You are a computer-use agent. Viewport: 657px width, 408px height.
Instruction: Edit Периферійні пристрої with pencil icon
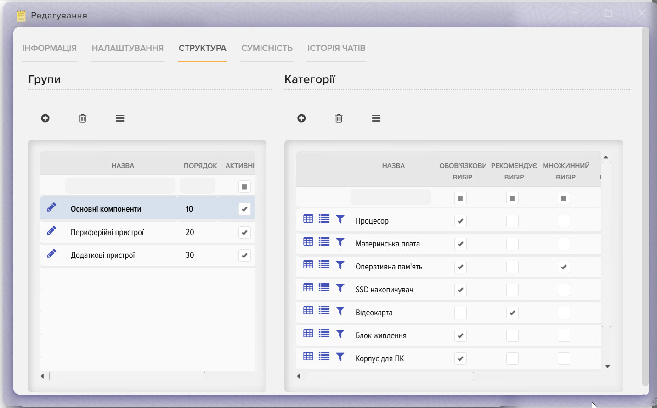tap(51, 230)
